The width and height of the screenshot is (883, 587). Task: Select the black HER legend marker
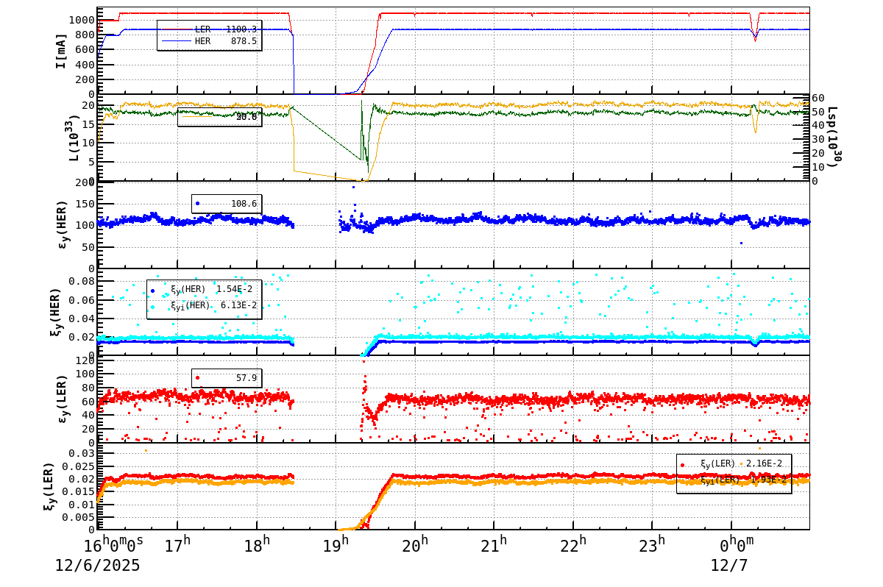tap(177, 41)
